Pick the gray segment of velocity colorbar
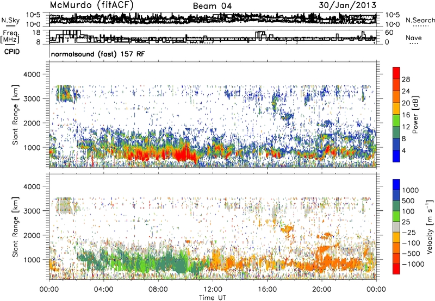Viewport: 435px width, 301px height. pos(396,227)
